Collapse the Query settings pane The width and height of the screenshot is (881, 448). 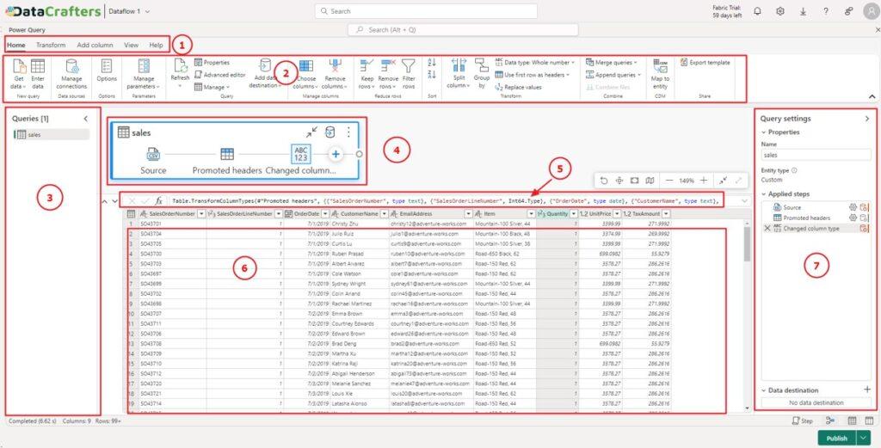coord(867,119)
